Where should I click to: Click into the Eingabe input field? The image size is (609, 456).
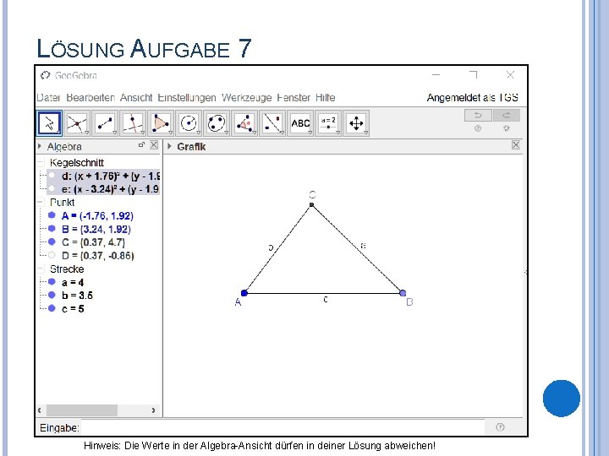tap(283, 427)
